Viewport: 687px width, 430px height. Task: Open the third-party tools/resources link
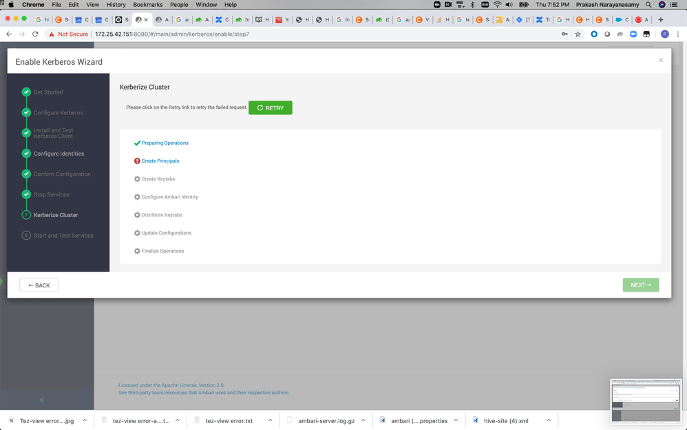pos(204,393)
